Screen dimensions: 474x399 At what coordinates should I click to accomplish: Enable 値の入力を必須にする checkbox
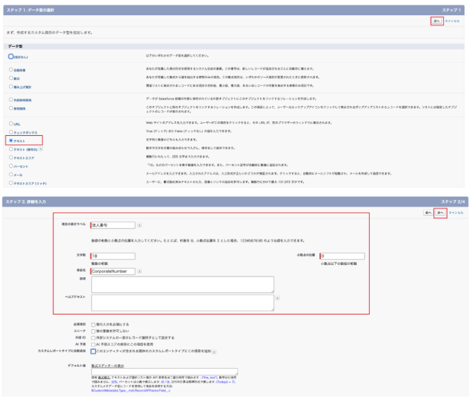pyautogui.click(x=92, y=324)
